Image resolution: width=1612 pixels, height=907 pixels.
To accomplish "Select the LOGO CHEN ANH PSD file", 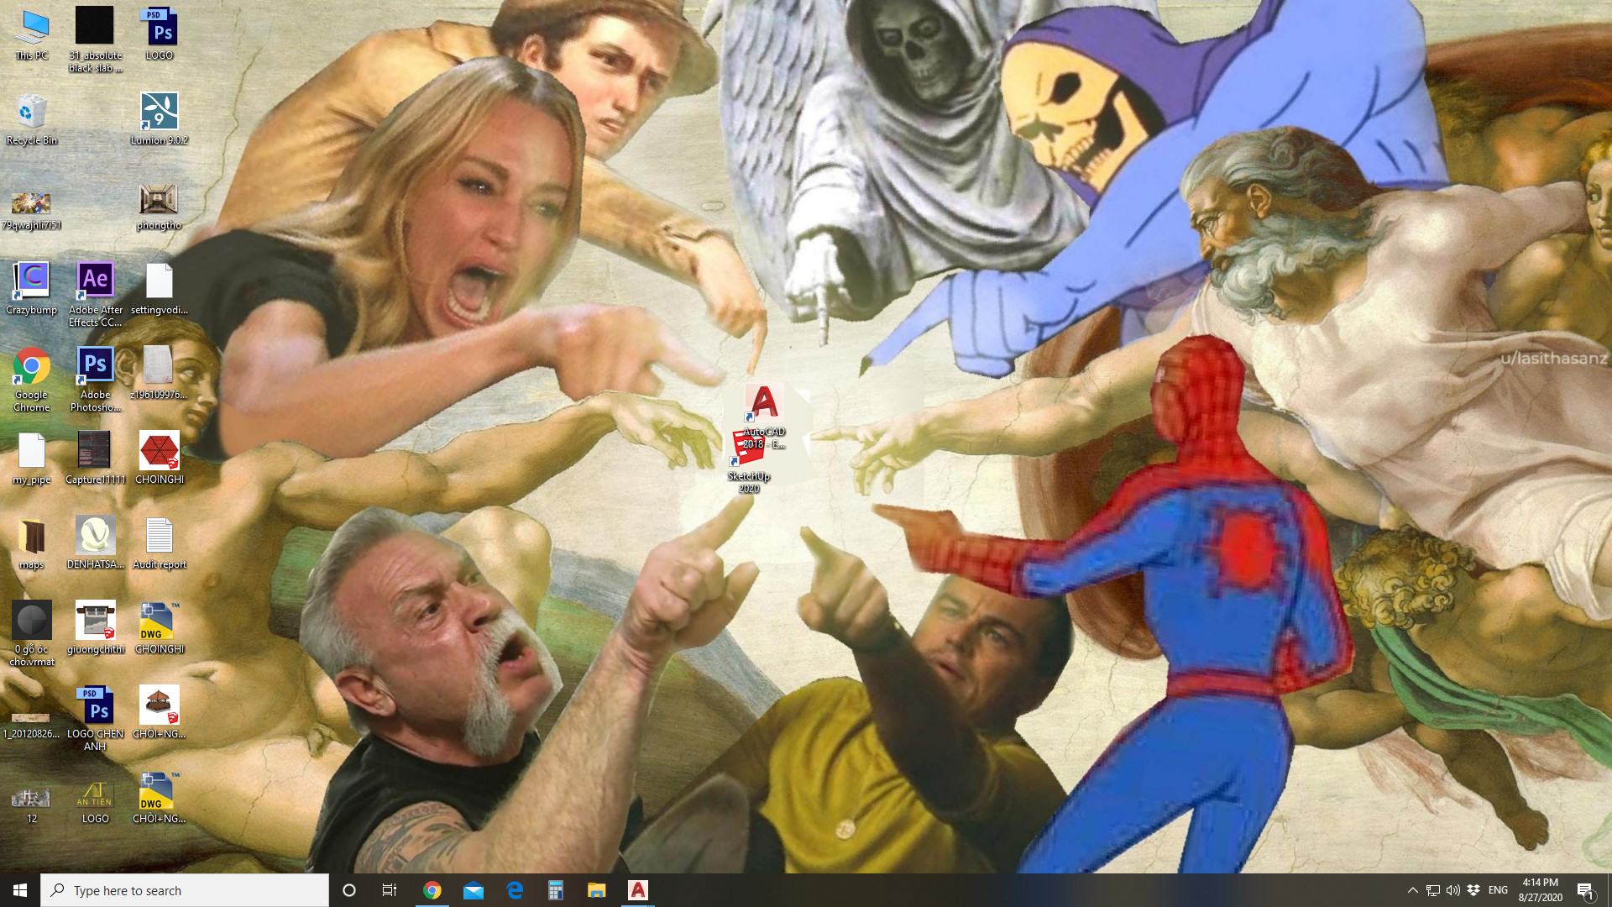I will pyautogui.click(x=96, y=719).
